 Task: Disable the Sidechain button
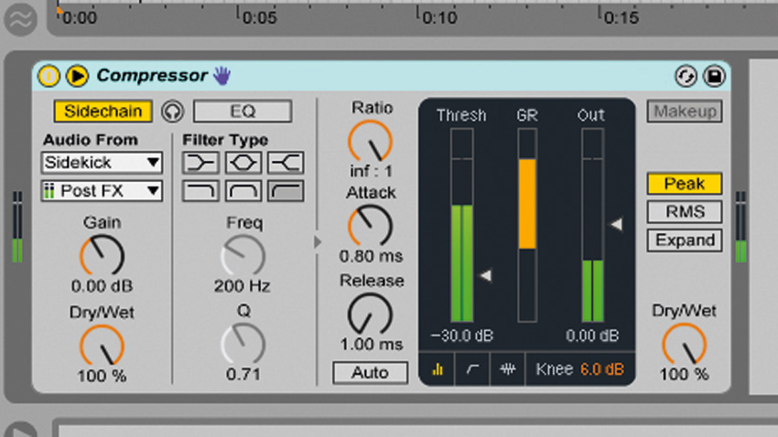(103, 111)
